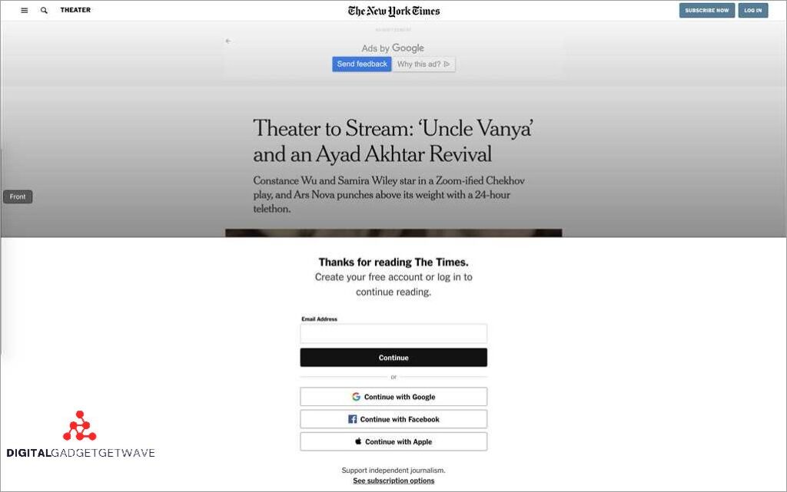Go to the Theater section
The width and height of the screenshot is (787, 492).
coord(75,11)
